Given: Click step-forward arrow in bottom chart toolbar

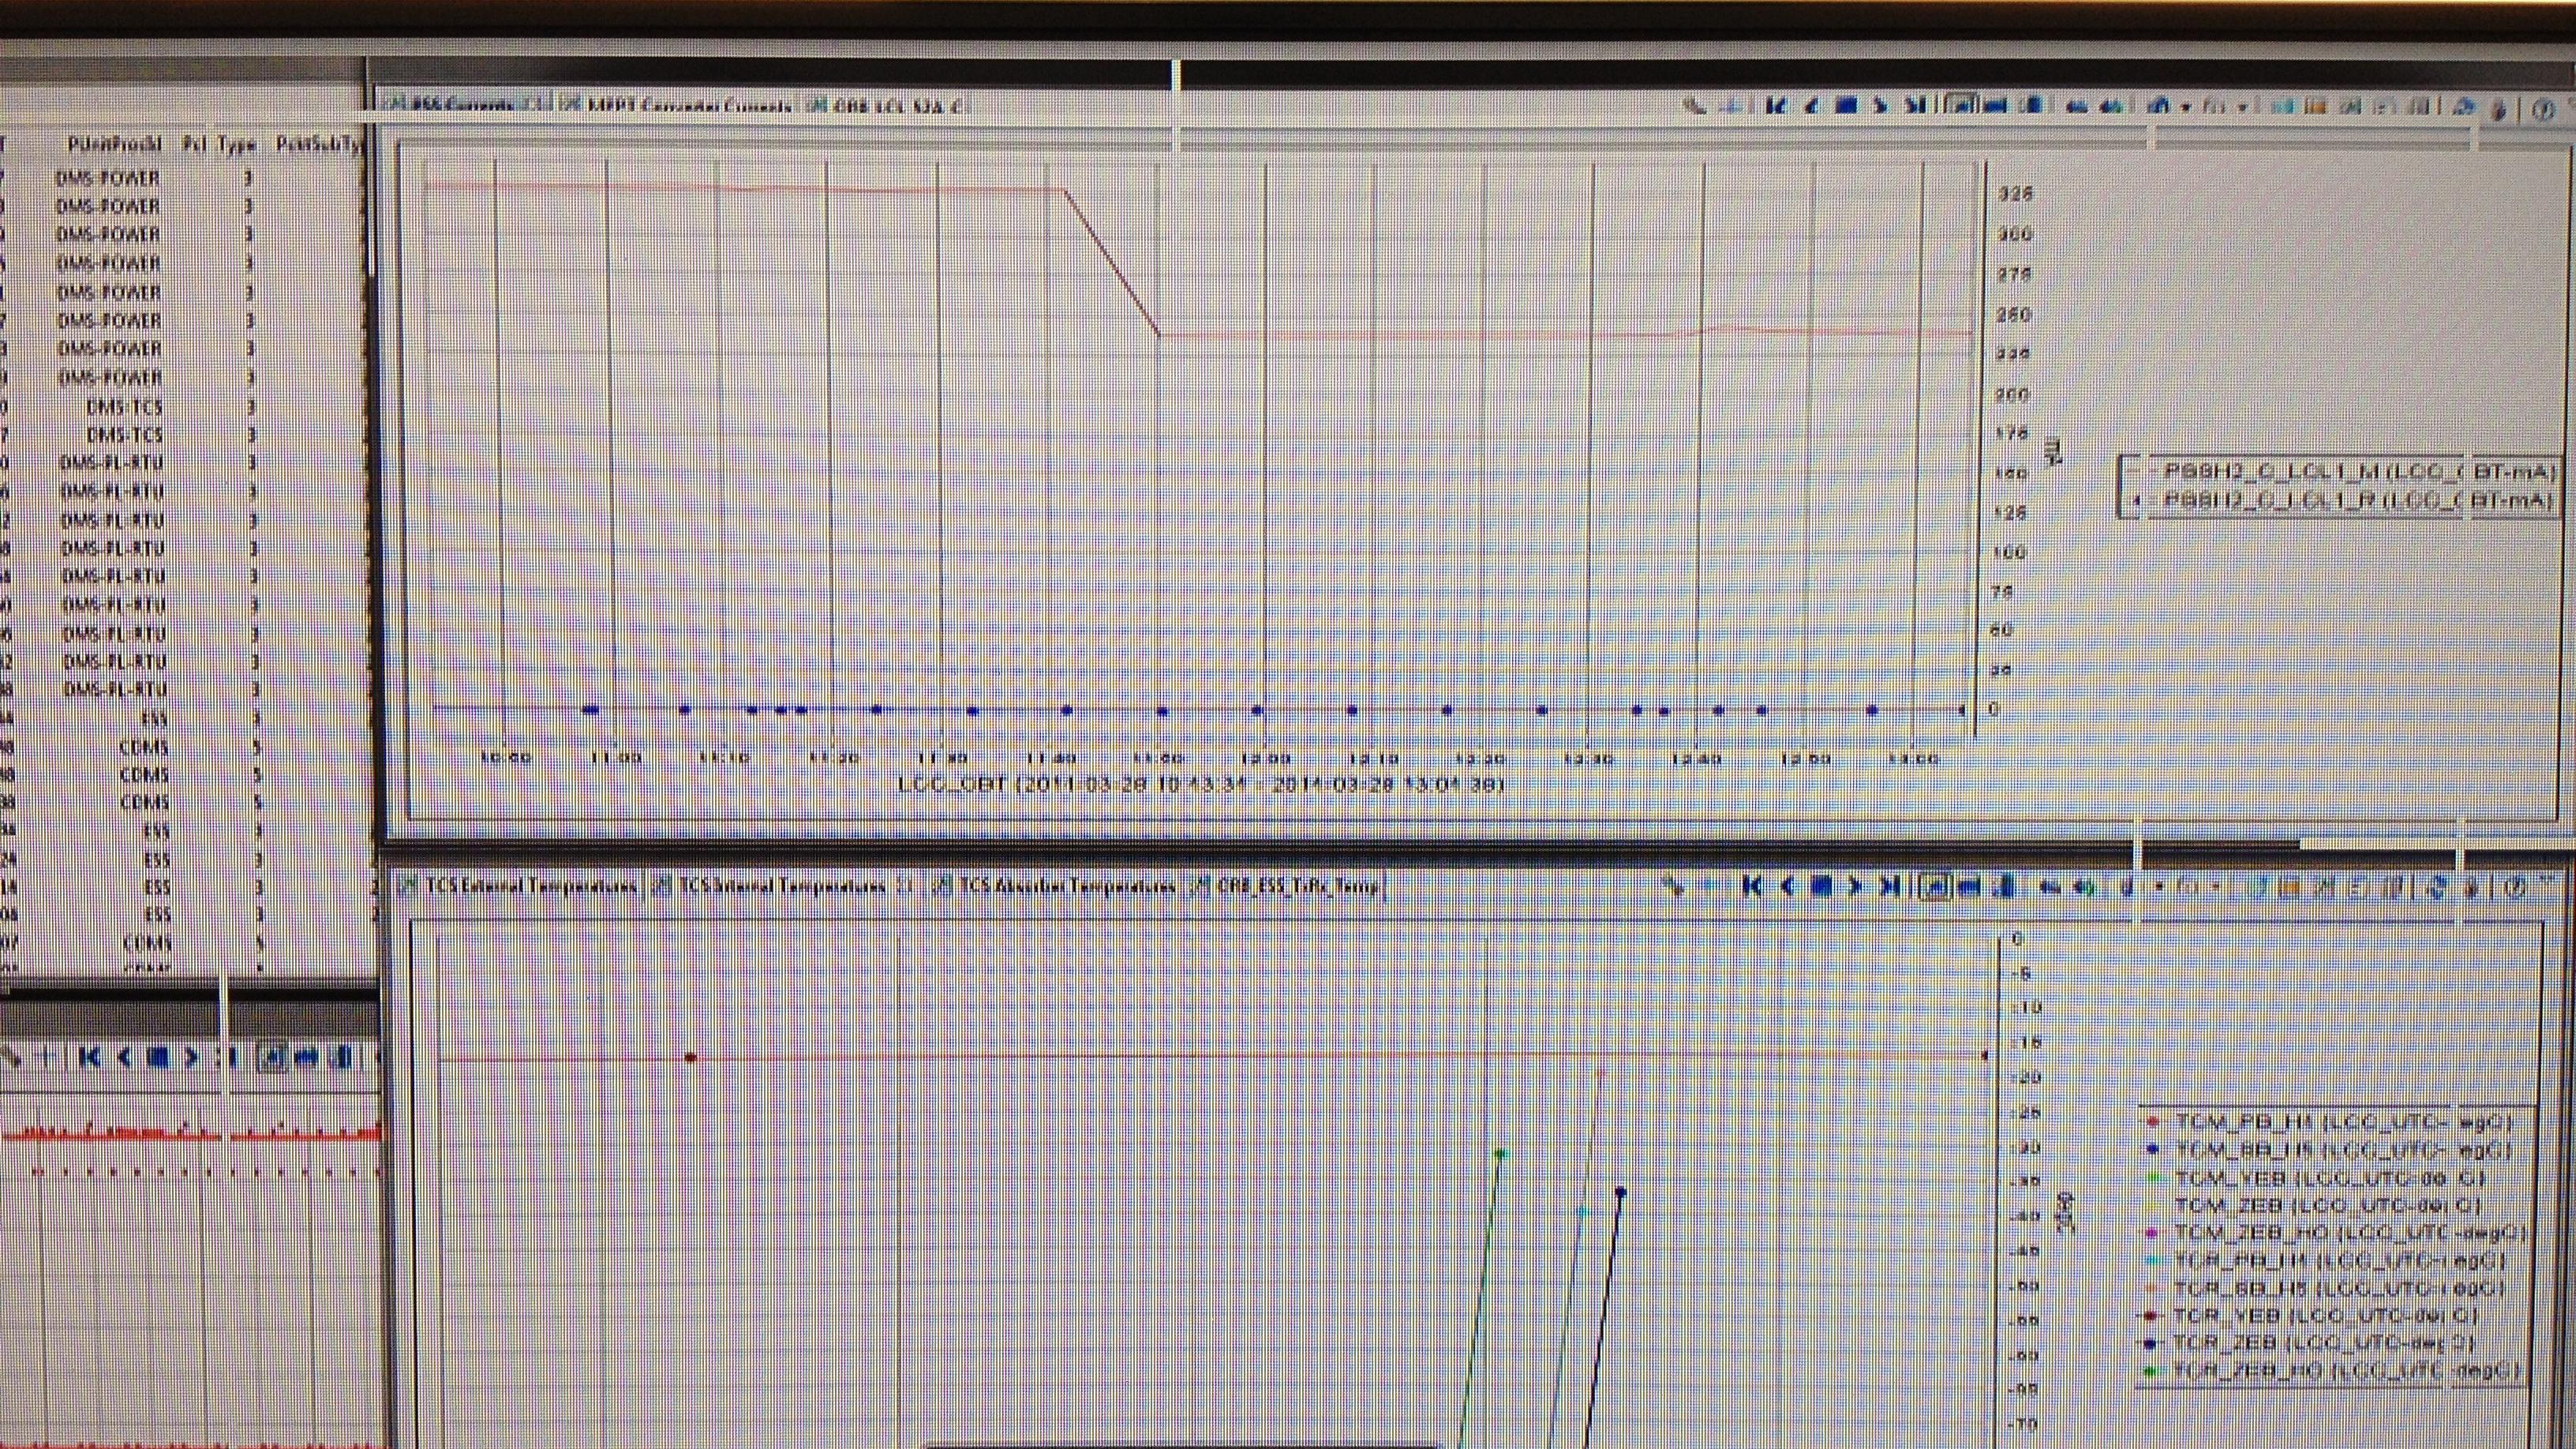Looking at the screenshot, I should tap(1855, 886).
